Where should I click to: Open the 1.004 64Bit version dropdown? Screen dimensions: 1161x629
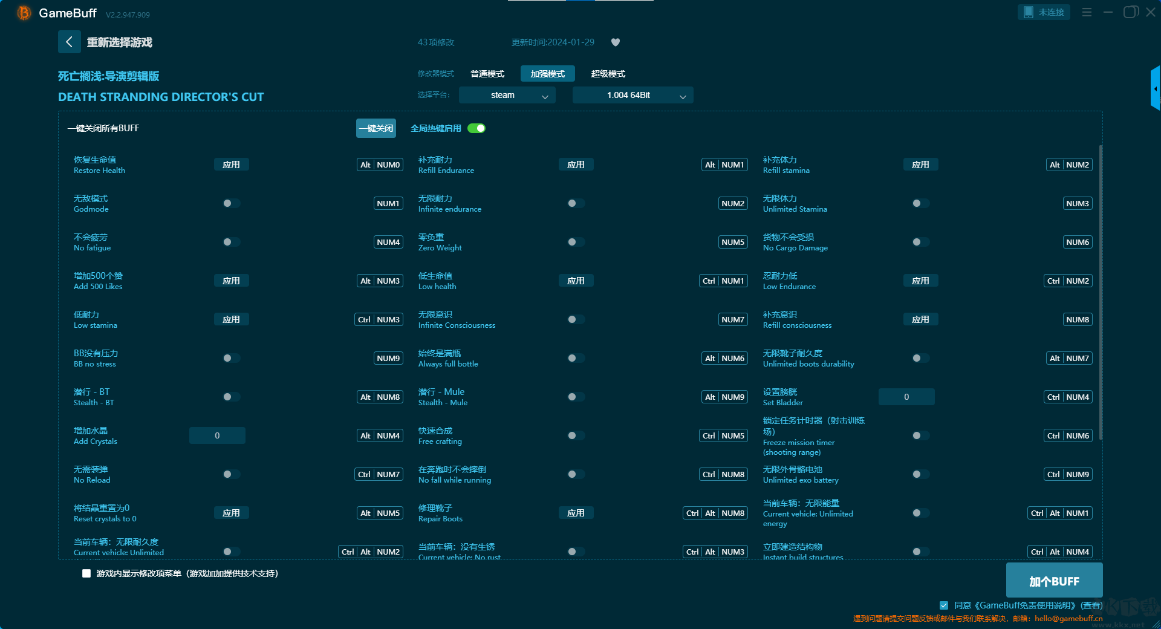pos(633,95)
